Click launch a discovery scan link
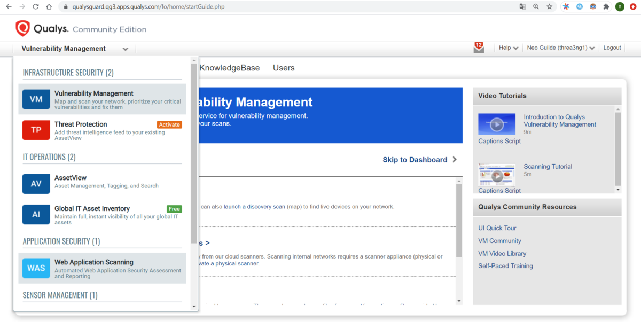Viewport: 641px width, 329px height. tap(254, 206)
